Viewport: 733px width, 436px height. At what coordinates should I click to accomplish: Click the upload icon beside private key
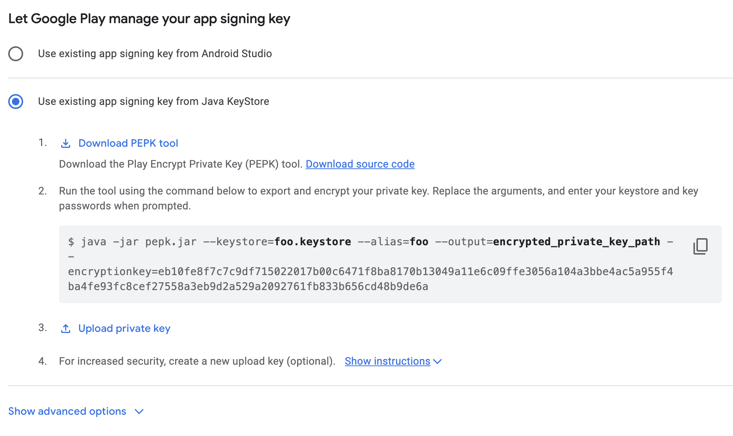[66, 328]
